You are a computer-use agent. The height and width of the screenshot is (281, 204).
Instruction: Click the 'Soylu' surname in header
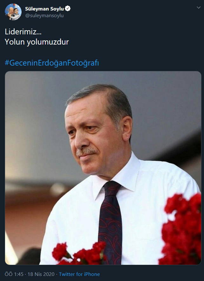coord(57,9)
